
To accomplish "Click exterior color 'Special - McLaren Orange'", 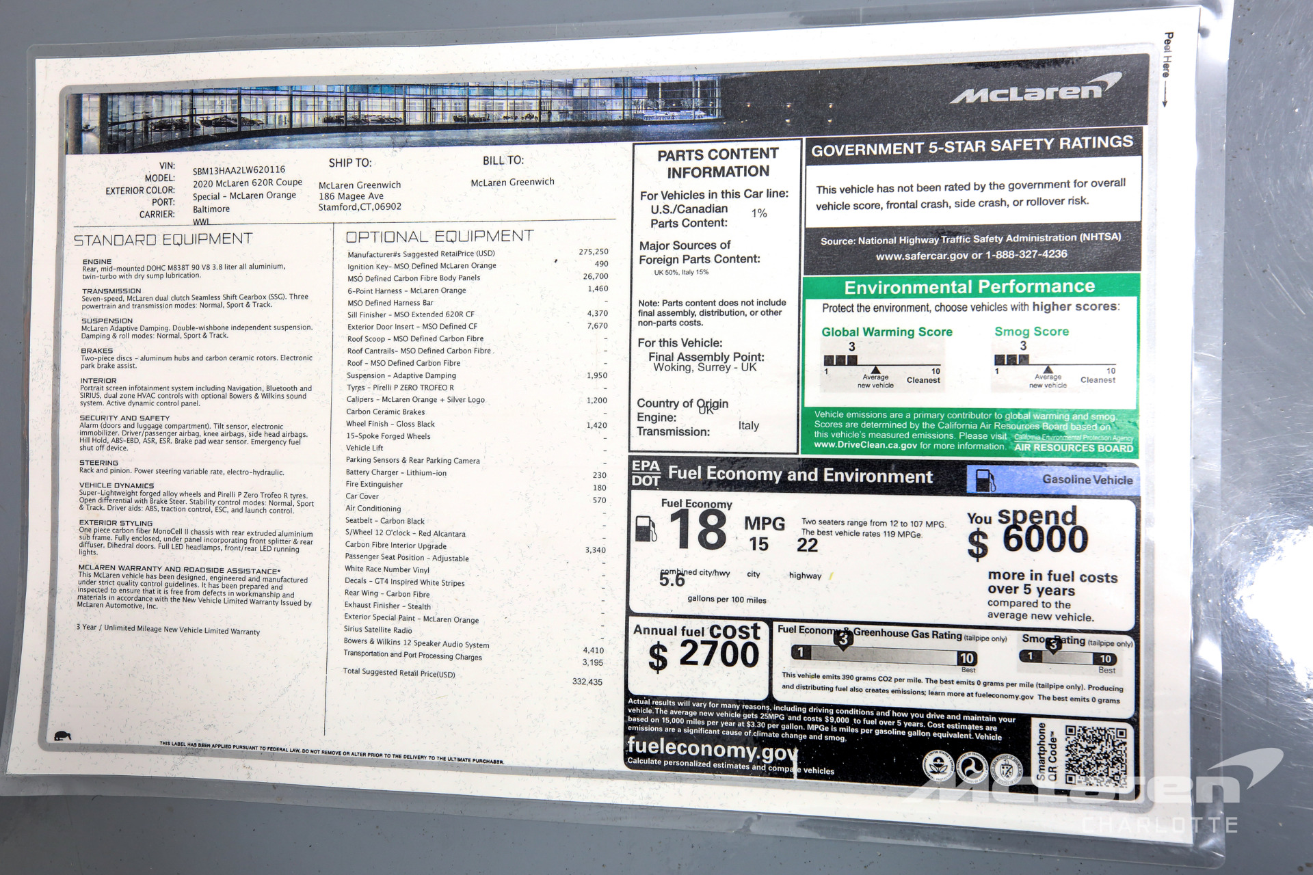I will tap(244, 196).
